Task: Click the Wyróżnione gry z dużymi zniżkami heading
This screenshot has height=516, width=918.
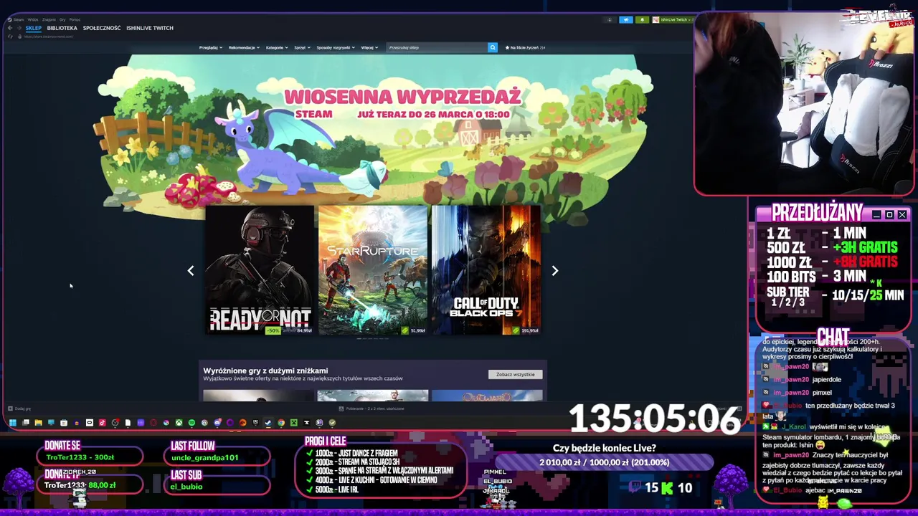Action: pos(265,371)
